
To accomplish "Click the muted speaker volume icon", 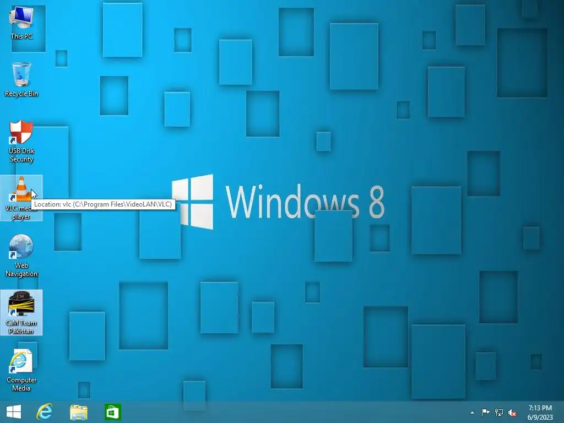I will point(512,413).
